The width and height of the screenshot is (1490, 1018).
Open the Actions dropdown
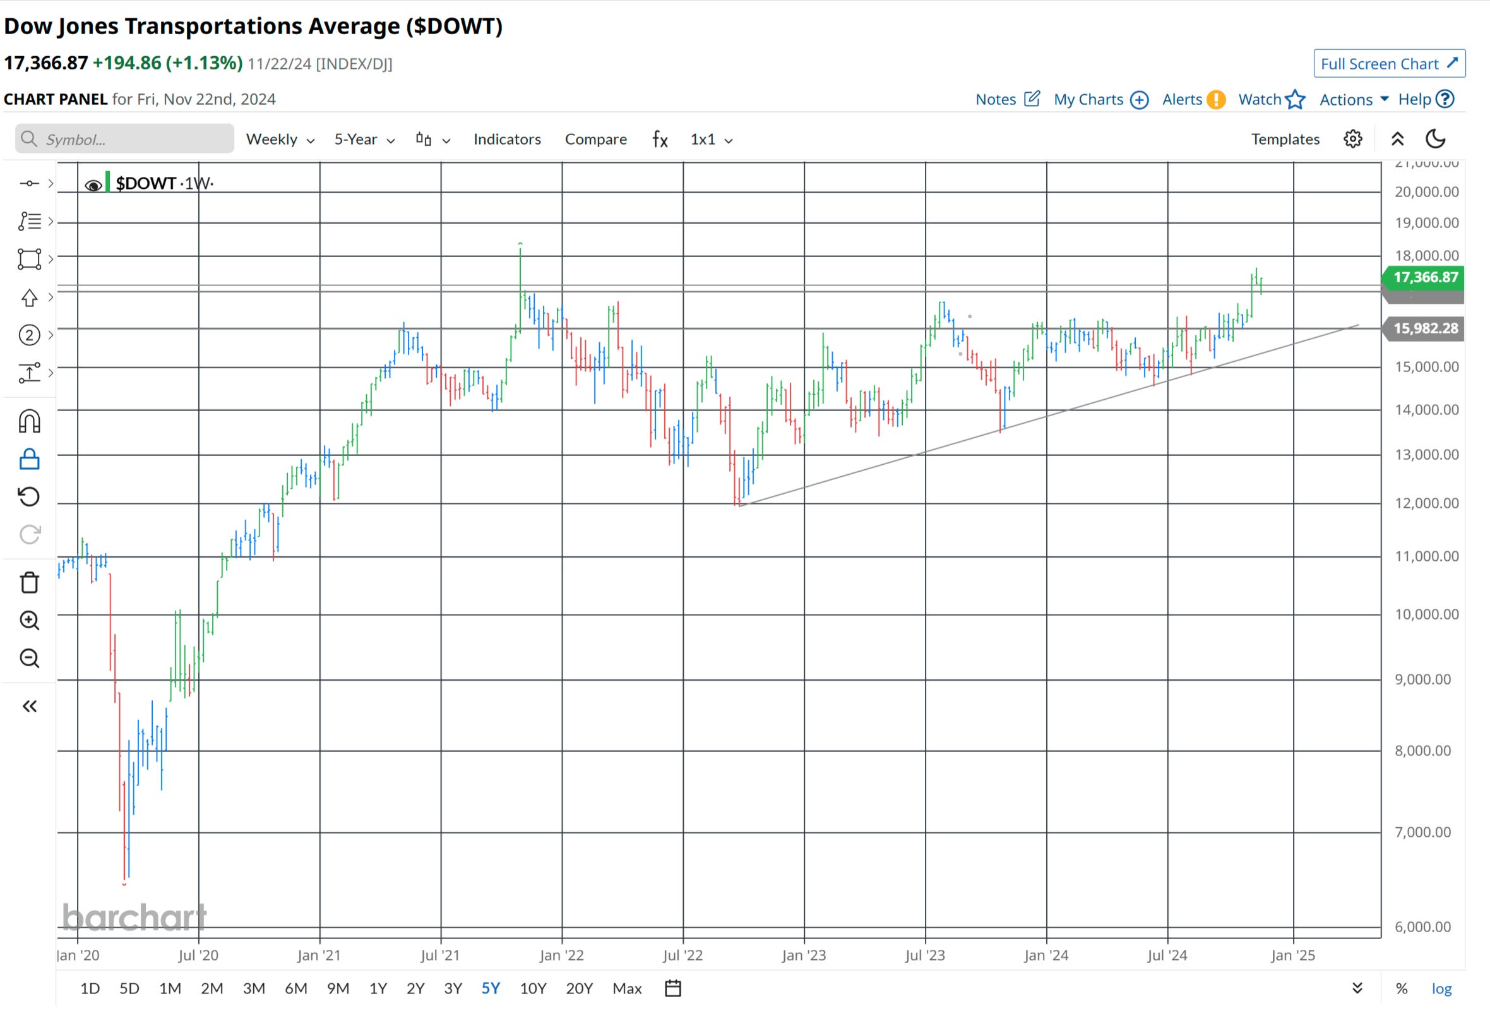tap(1354, 99)
